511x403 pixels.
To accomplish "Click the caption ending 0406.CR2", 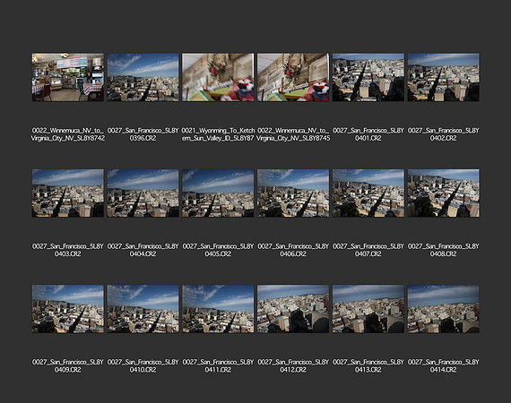I will (x=293, y=250).
